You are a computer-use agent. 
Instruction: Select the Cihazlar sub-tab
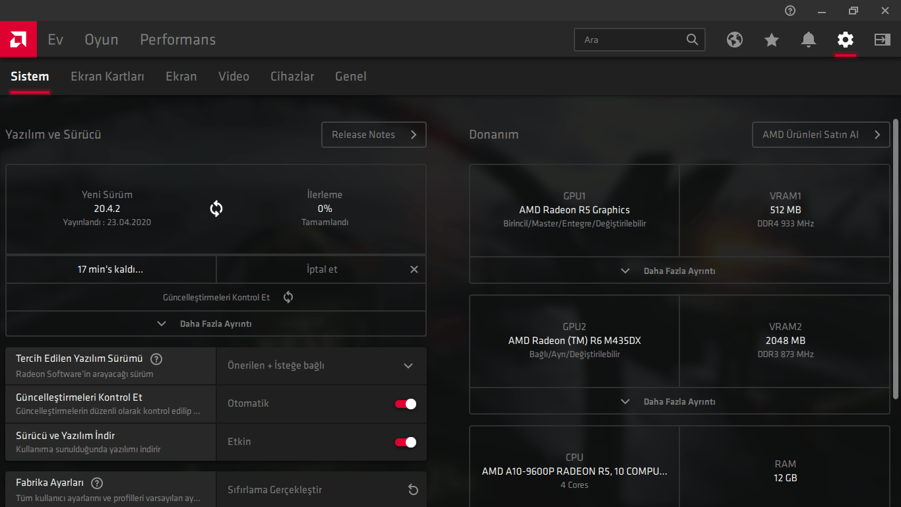pos(292,77)
